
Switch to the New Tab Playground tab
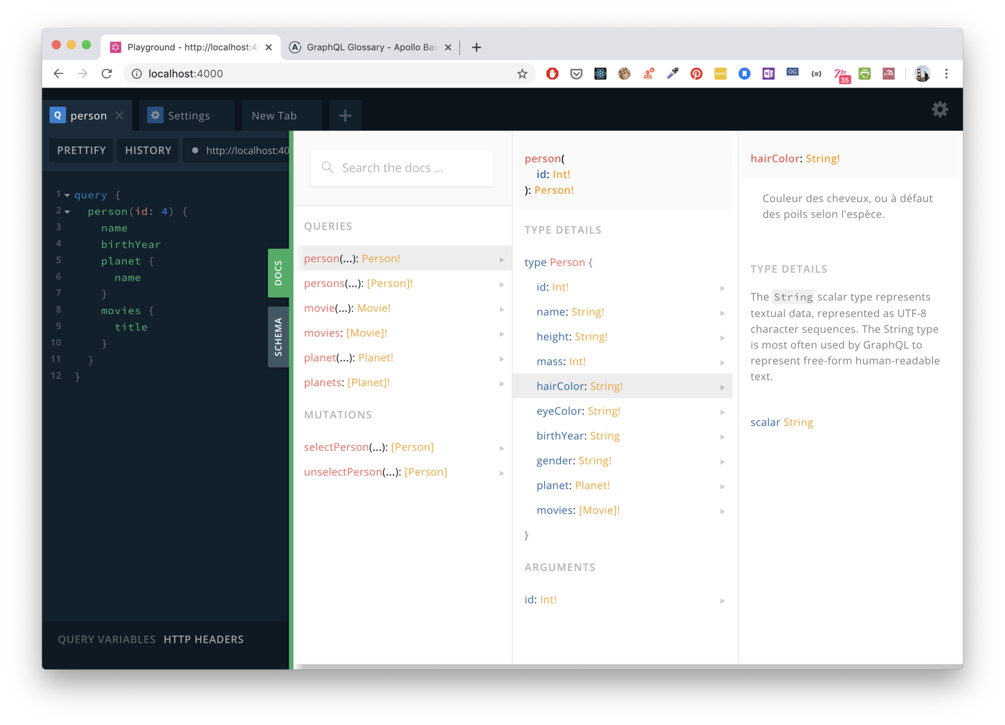[x=282, y=115]
